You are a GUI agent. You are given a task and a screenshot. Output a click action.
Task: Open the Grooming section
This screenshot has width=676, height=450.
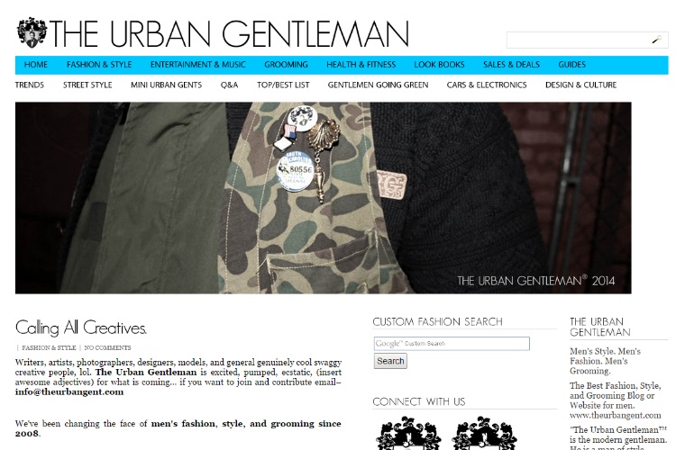click(286, 65)
